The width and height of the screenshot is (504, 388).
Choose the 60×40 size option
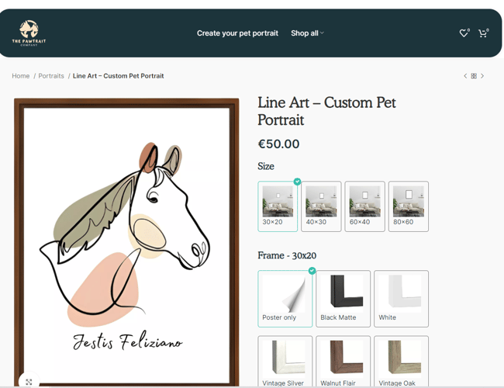(364, 206)
